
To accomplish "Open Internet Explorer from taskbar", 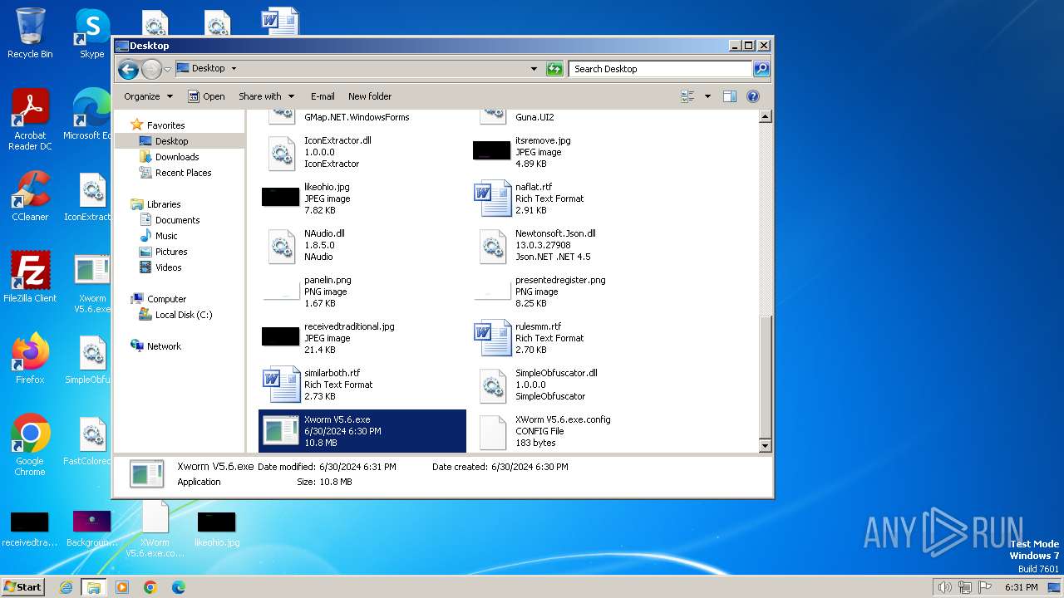I will click(66, 587).
